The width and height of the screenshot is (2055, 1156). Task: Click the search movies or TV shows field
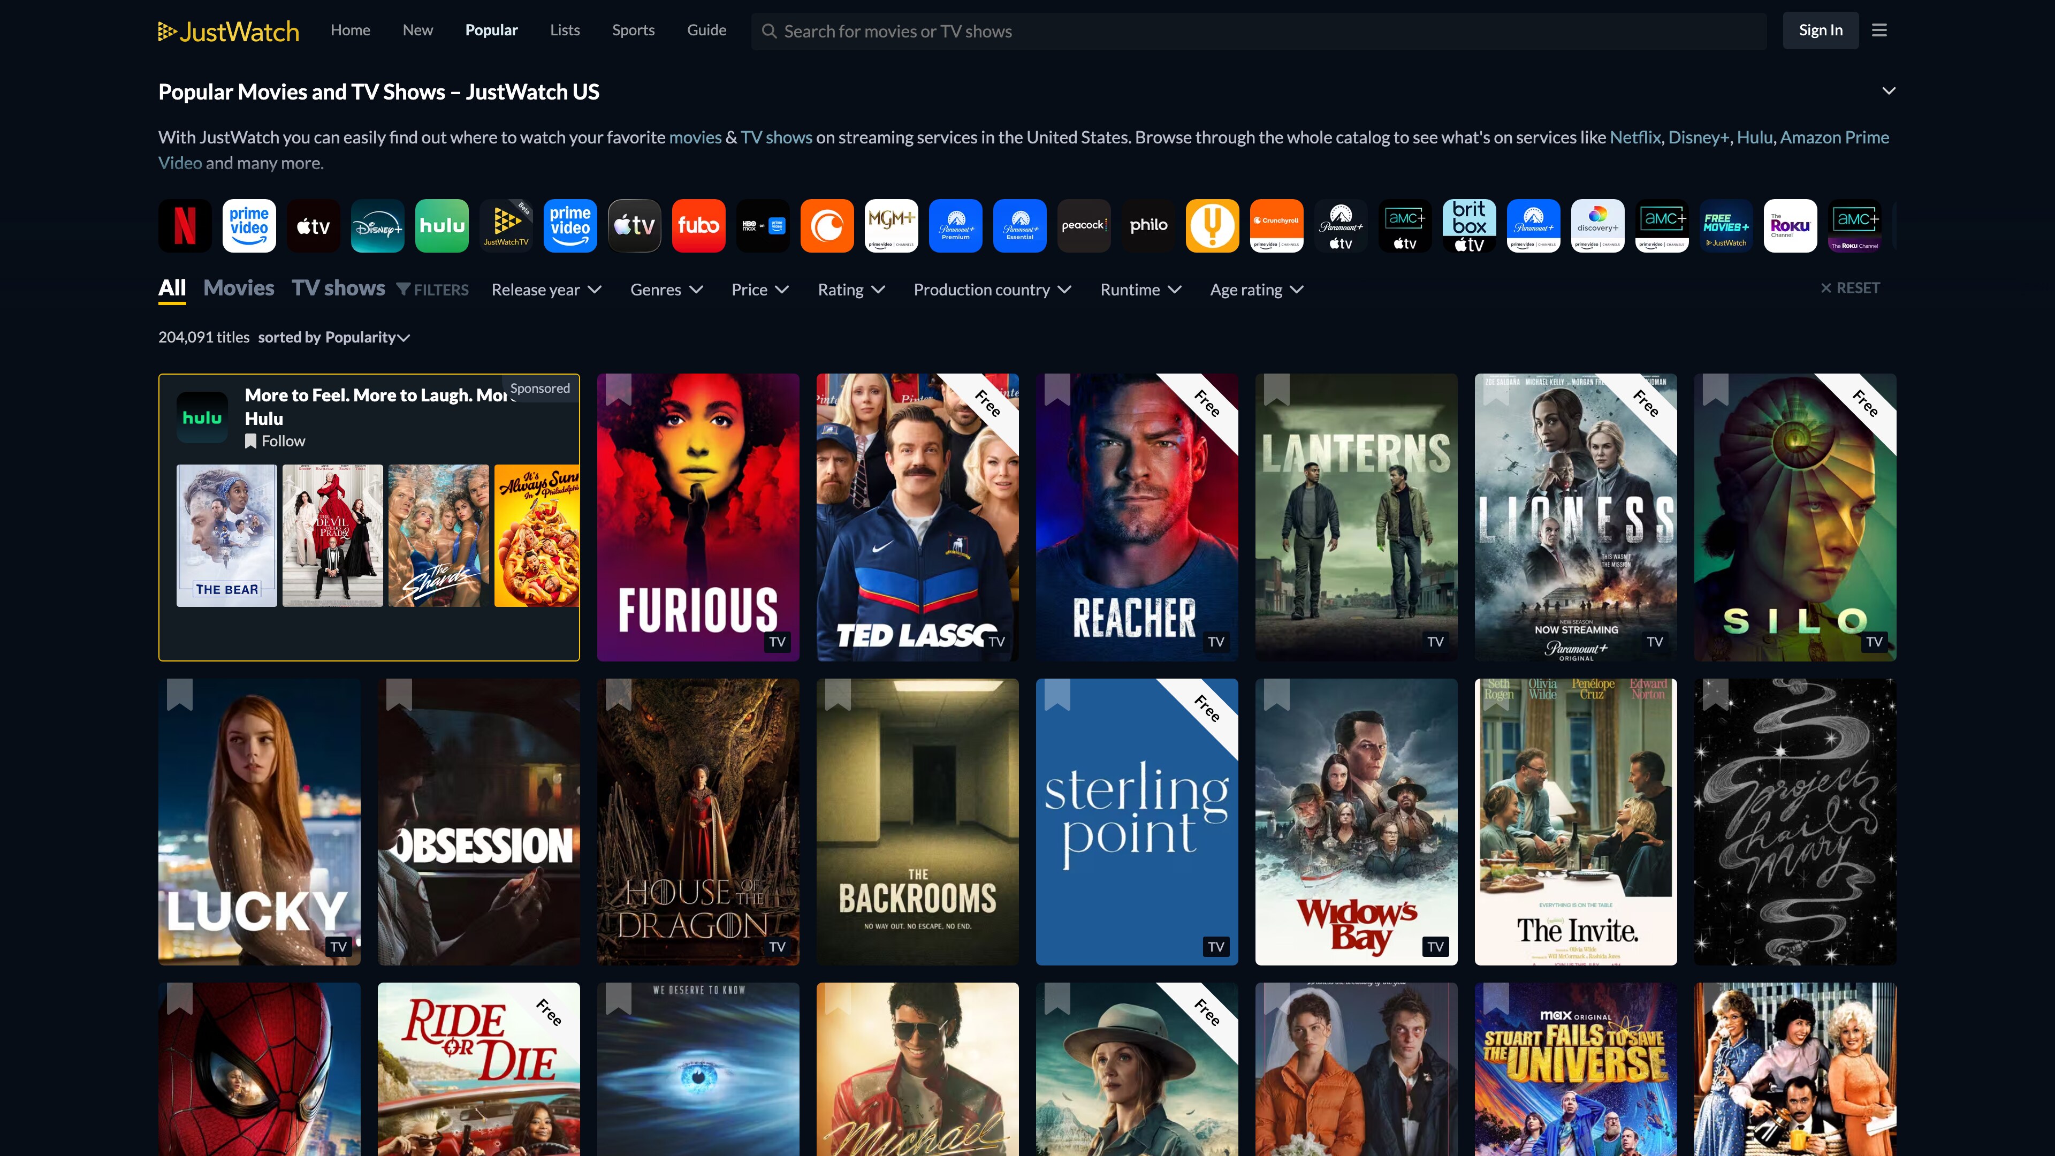point(1259,31)
